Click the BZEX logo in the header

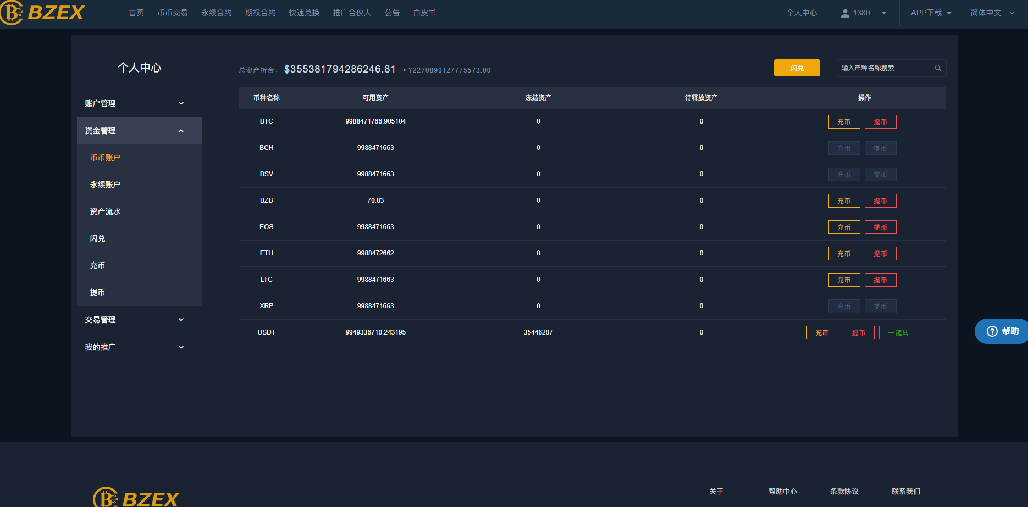click(x=43, y=13)
